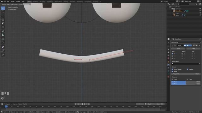The width and height of the screenshot is (202, 113).
Task: Open the timeline Playback dropdown
Action: point(9,104)
